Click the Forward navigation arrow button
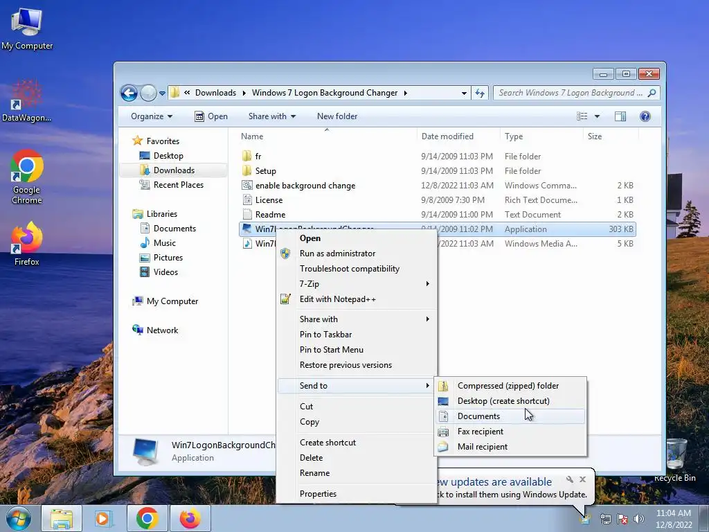This screenshot has width=709, height=532. tap(148, 94)
